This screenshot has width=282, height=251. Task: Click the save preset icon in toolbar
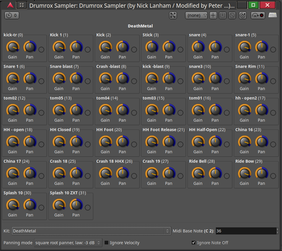pyautogui.click(x=222, y=15)
